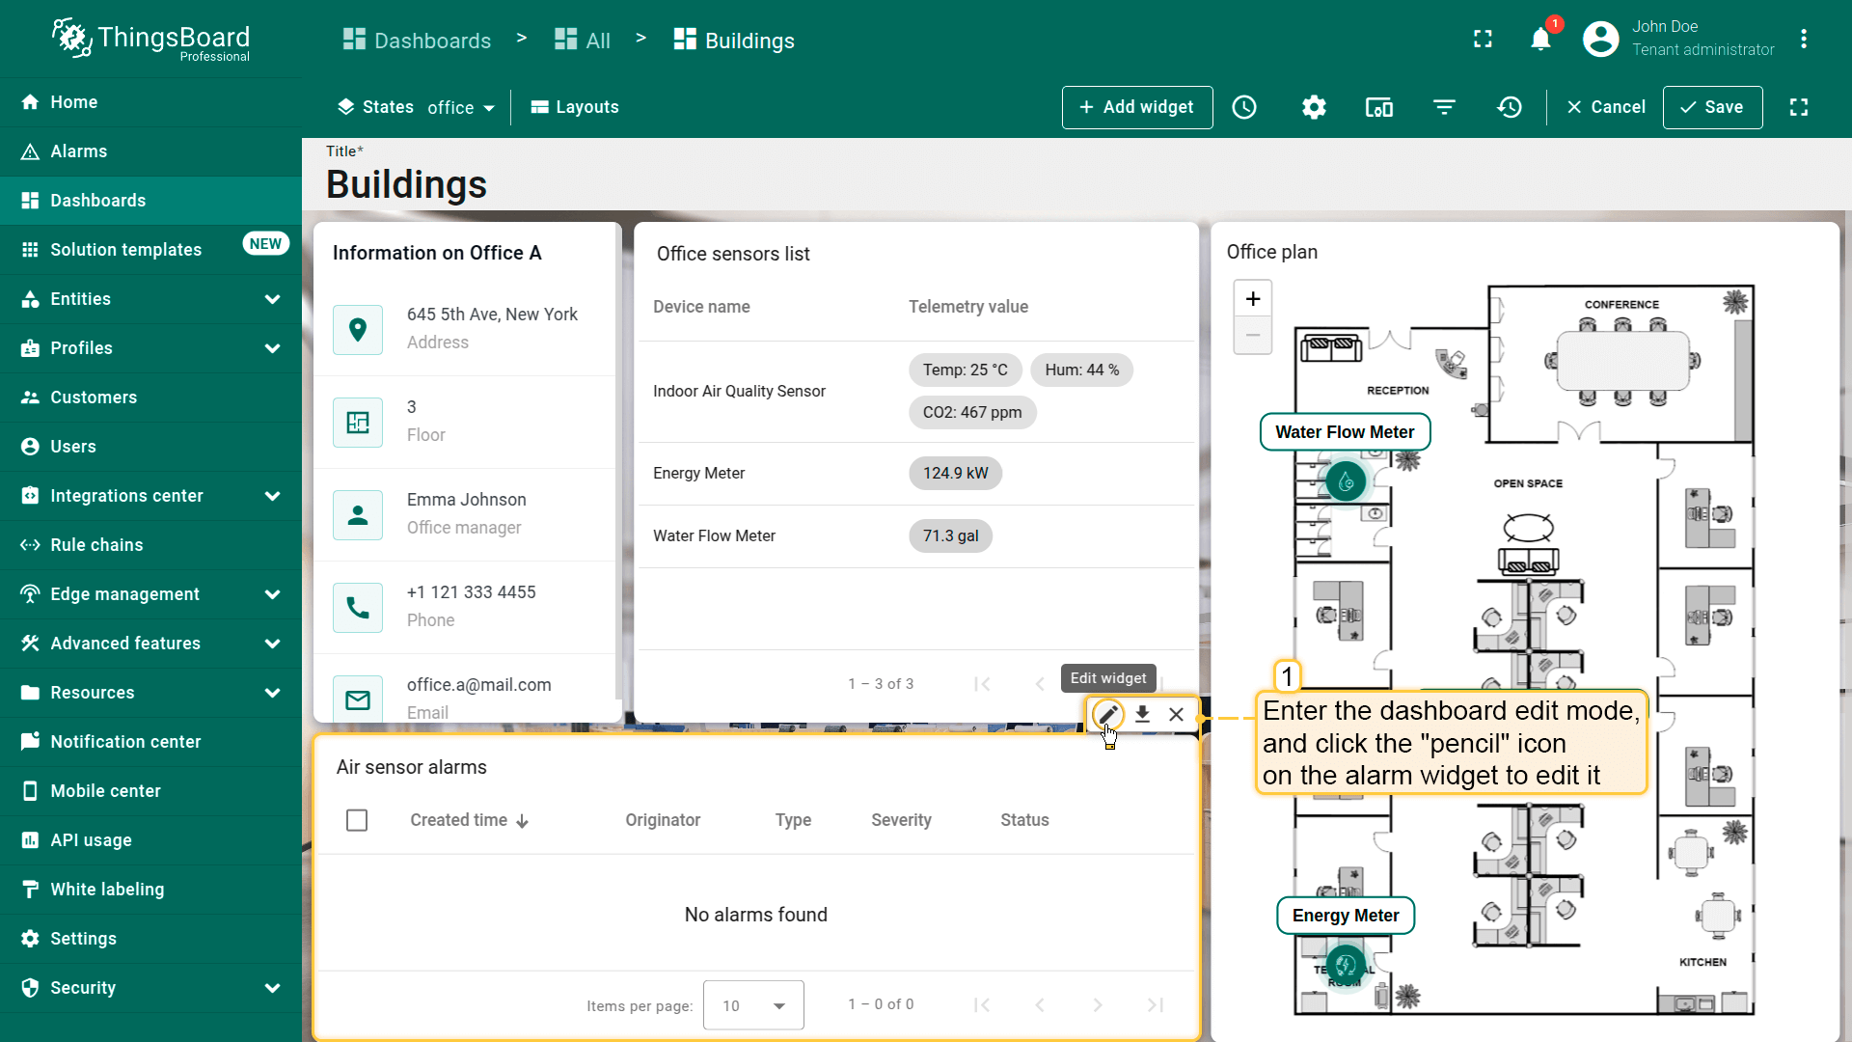Open the items per page dropdown
The width and height of the screenshot is (1852, 1042).
click(x=753, y=1005)
